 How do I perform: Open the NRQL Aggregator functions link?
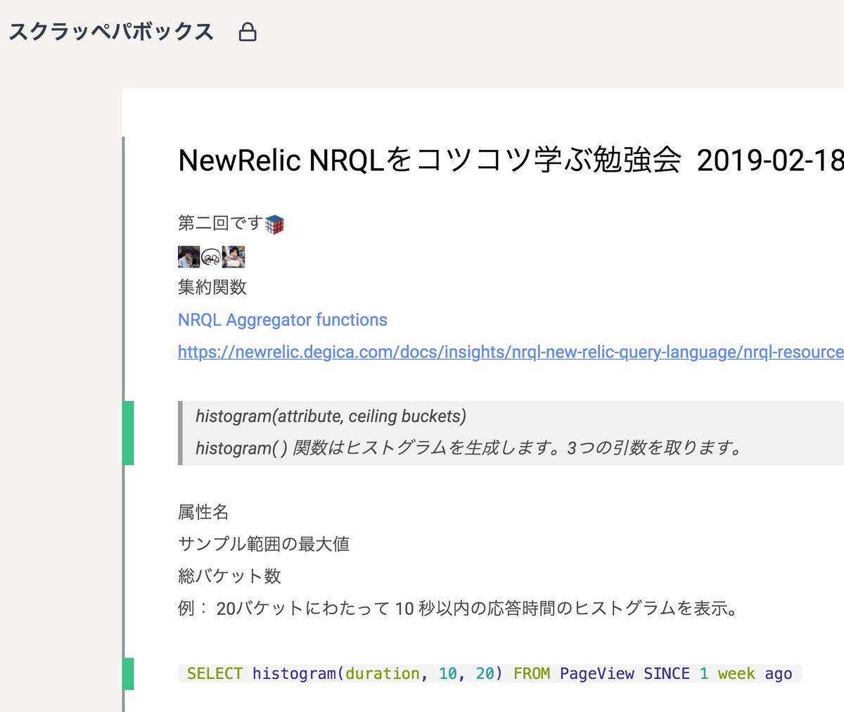[x=281, y=320]
